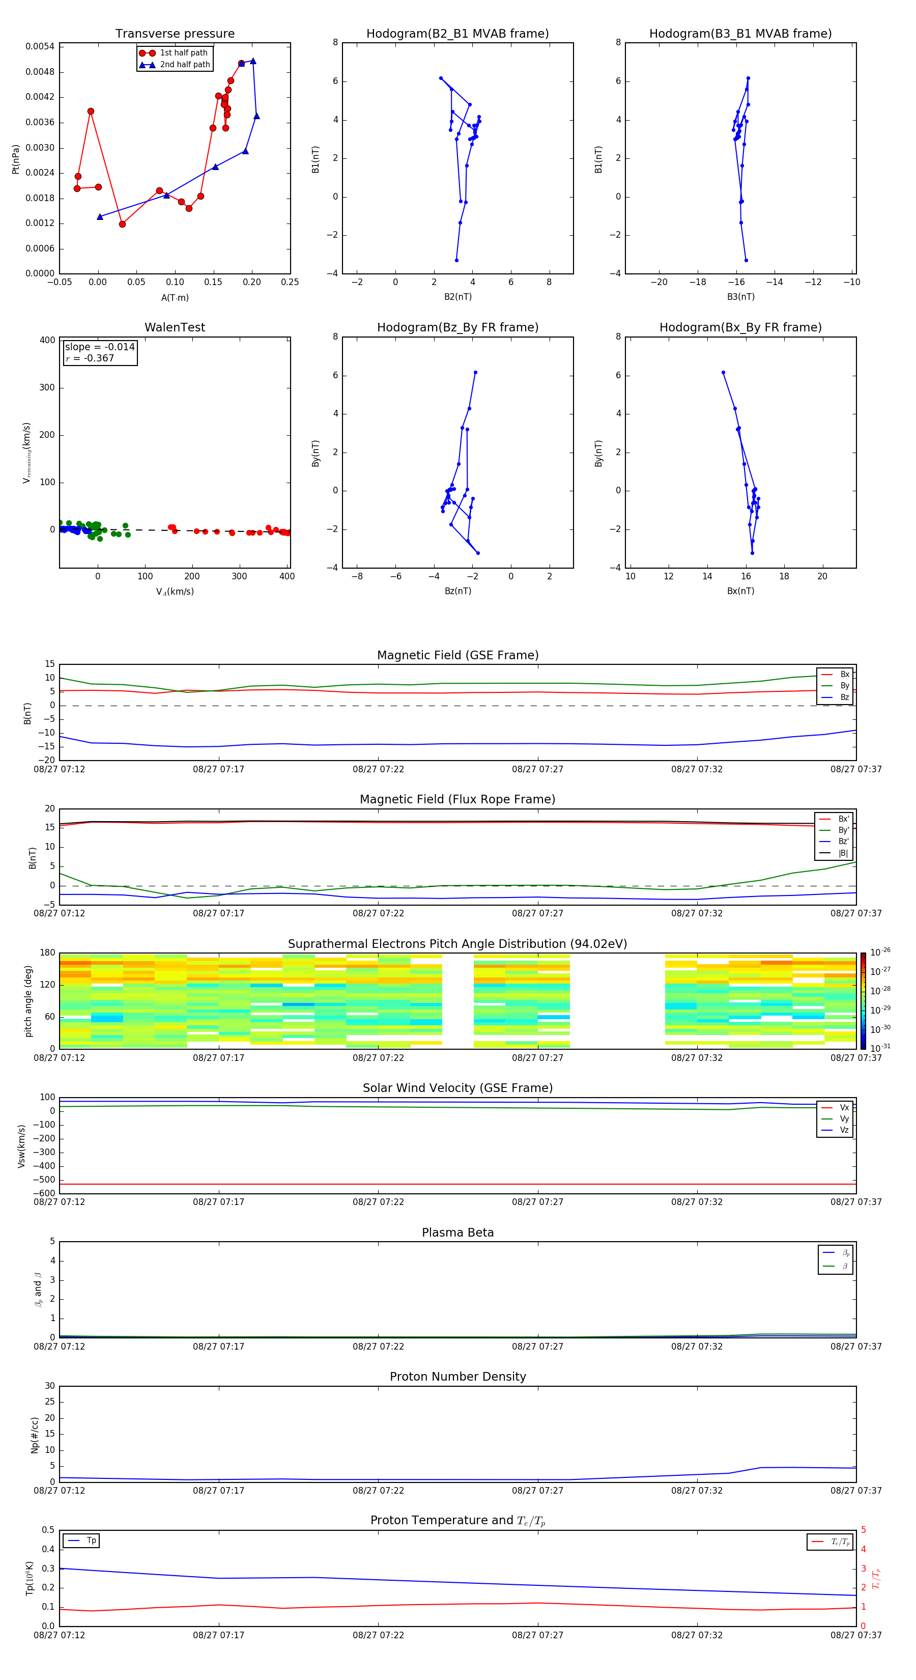The width and height of the screenshot is (916, 1680).
Task: Select the 10^-31 colorbar tick label
Action: pos(880,1048)
